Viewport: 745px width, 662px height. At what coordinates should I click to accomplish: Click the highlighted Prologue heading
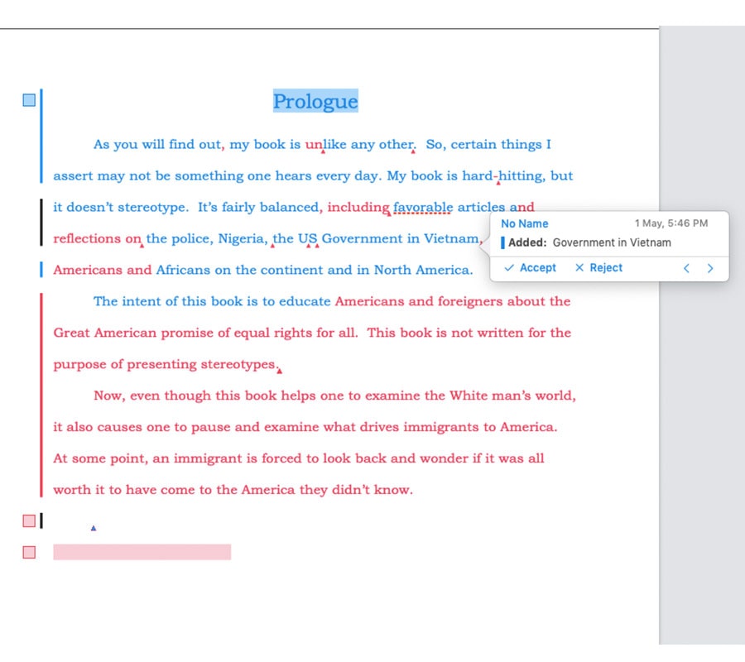coord(315,101)
